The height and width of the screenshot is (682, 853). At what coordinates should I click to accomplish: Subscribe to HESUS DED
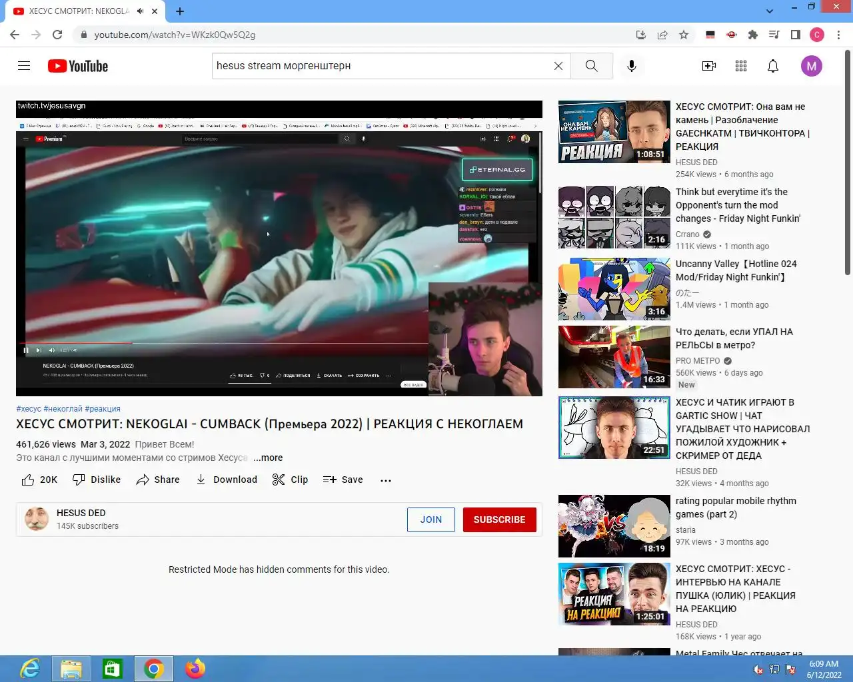pos(500,519)
